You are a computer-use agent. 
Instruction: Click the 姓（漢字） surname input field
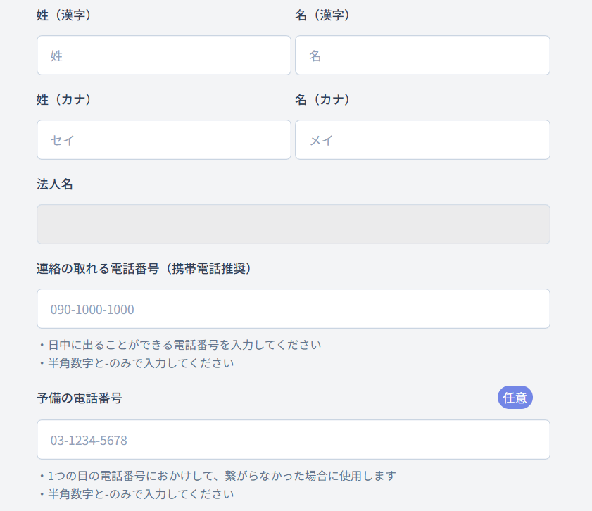coord(163,56)
